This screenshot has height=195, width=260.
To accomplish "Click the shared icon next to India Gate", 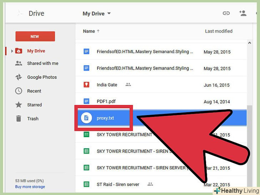I will click(x=128, y=85).
